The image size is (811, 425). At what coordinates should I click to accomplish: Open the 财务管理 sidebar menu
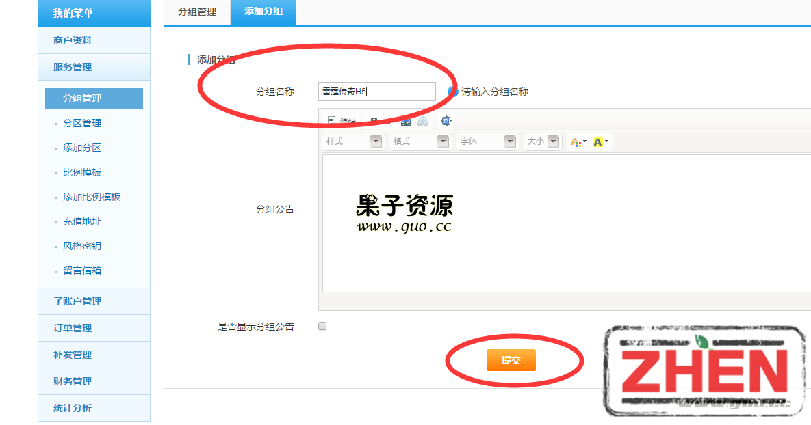(73, 381)
